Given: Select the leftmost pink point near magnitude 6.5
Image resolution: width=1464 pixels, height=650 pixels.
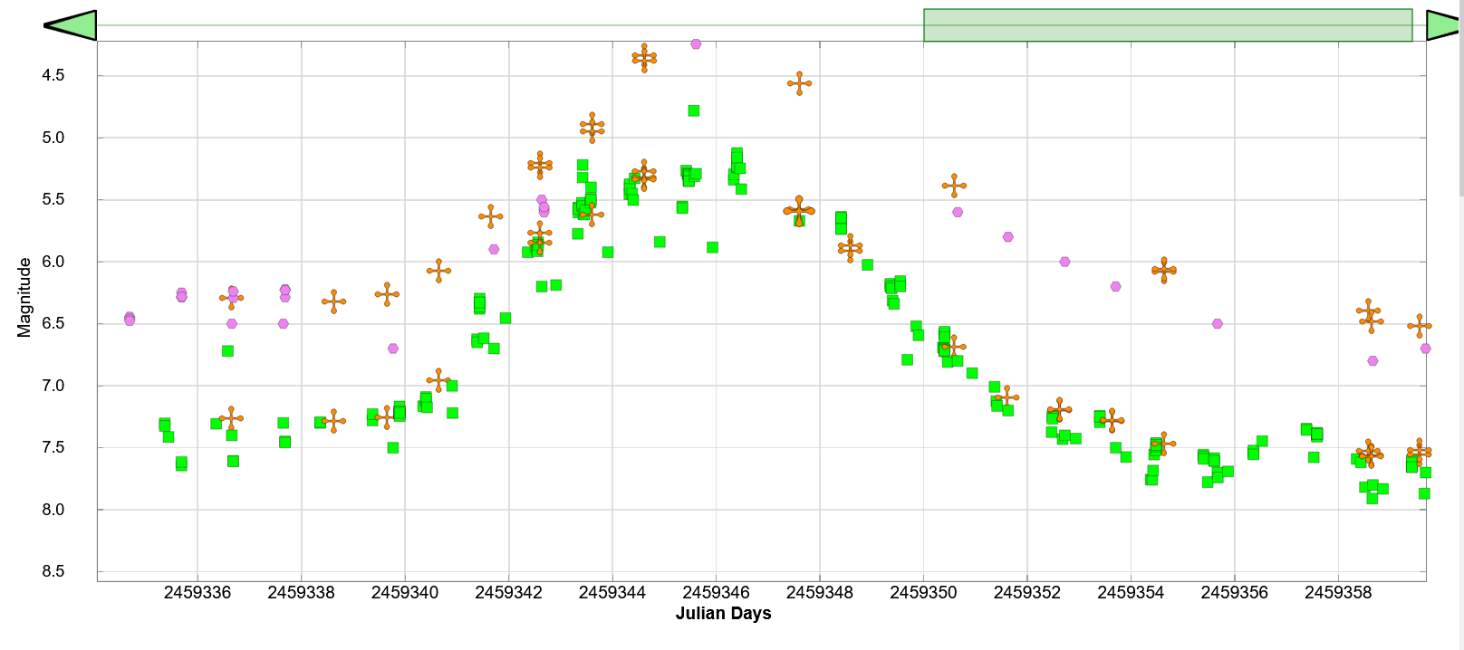Looking at the screenshot, I should pos(130,319).
